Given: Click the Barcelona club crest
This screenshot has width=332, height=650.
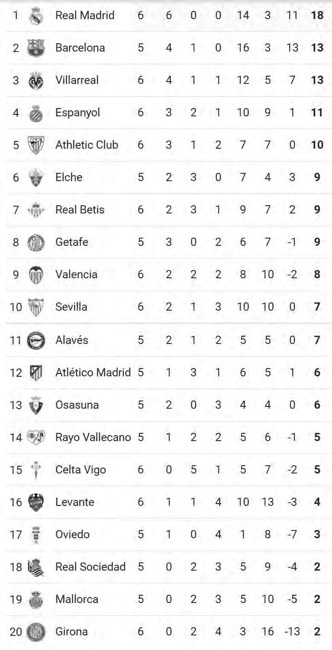Looking at the screenshot, I should coord(36,48).
